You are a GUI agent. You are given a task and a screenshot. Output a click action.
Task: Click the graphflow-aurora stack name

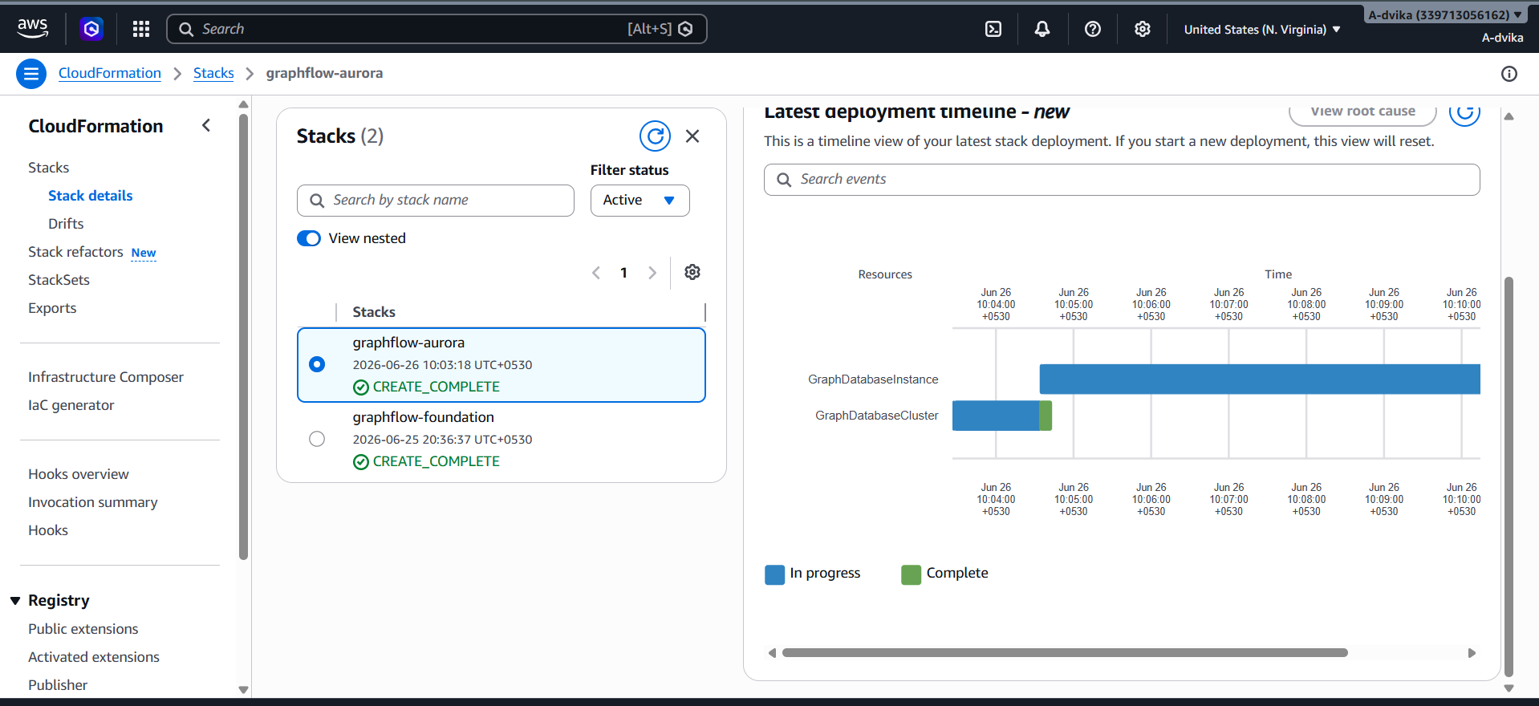[408, 343]
